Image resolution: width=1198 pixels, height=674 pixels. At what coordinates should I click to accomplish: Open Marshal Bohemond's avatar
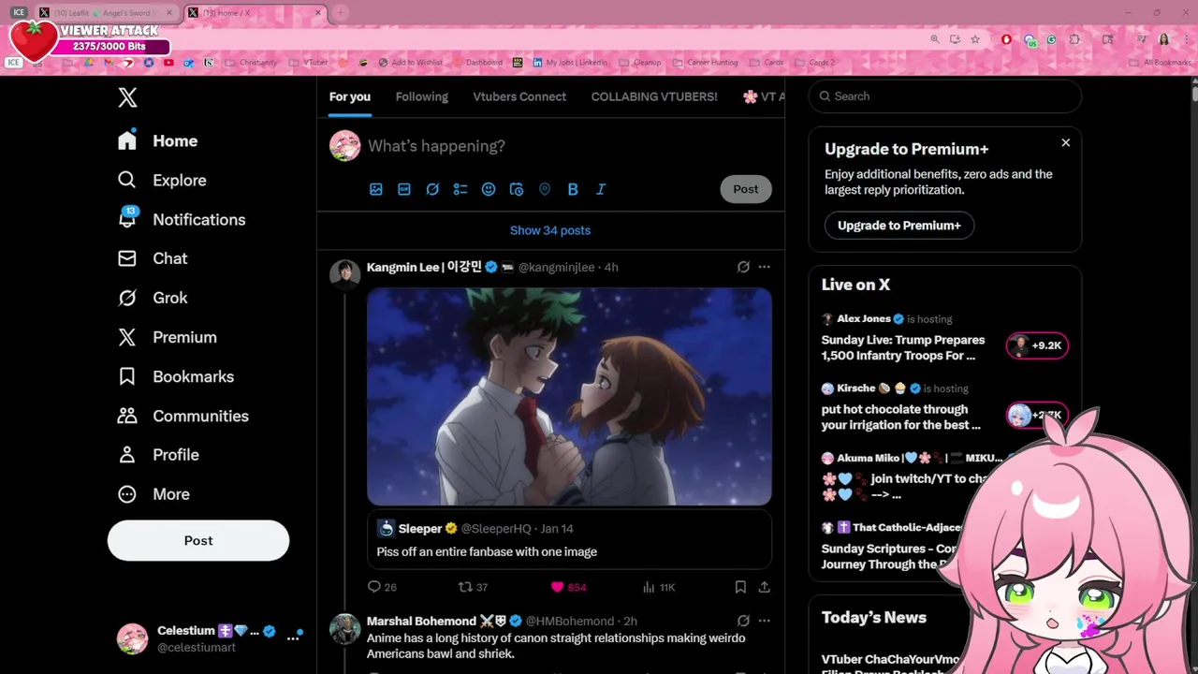[345, 629]
